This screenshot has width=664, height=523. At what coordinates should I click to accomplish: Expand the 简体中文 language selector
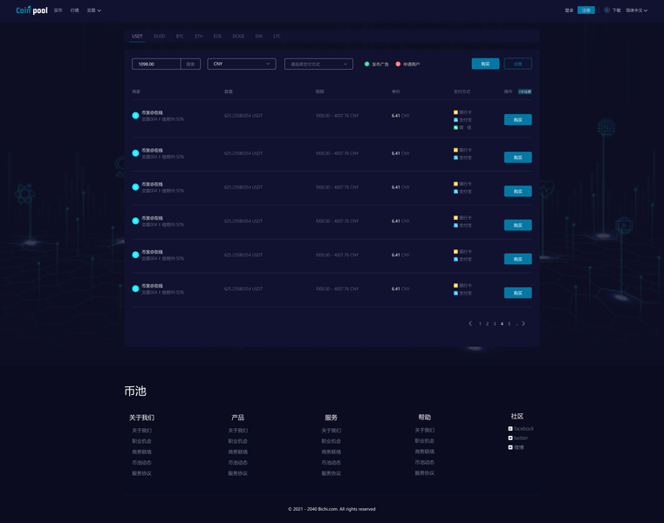636,10
